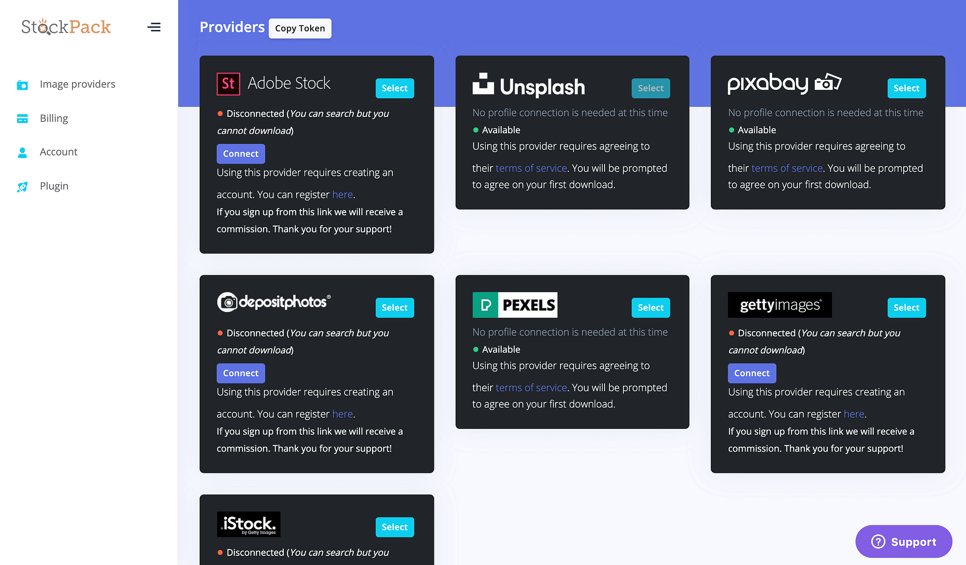Open registration link for Depositphotos

coord(342,414)
